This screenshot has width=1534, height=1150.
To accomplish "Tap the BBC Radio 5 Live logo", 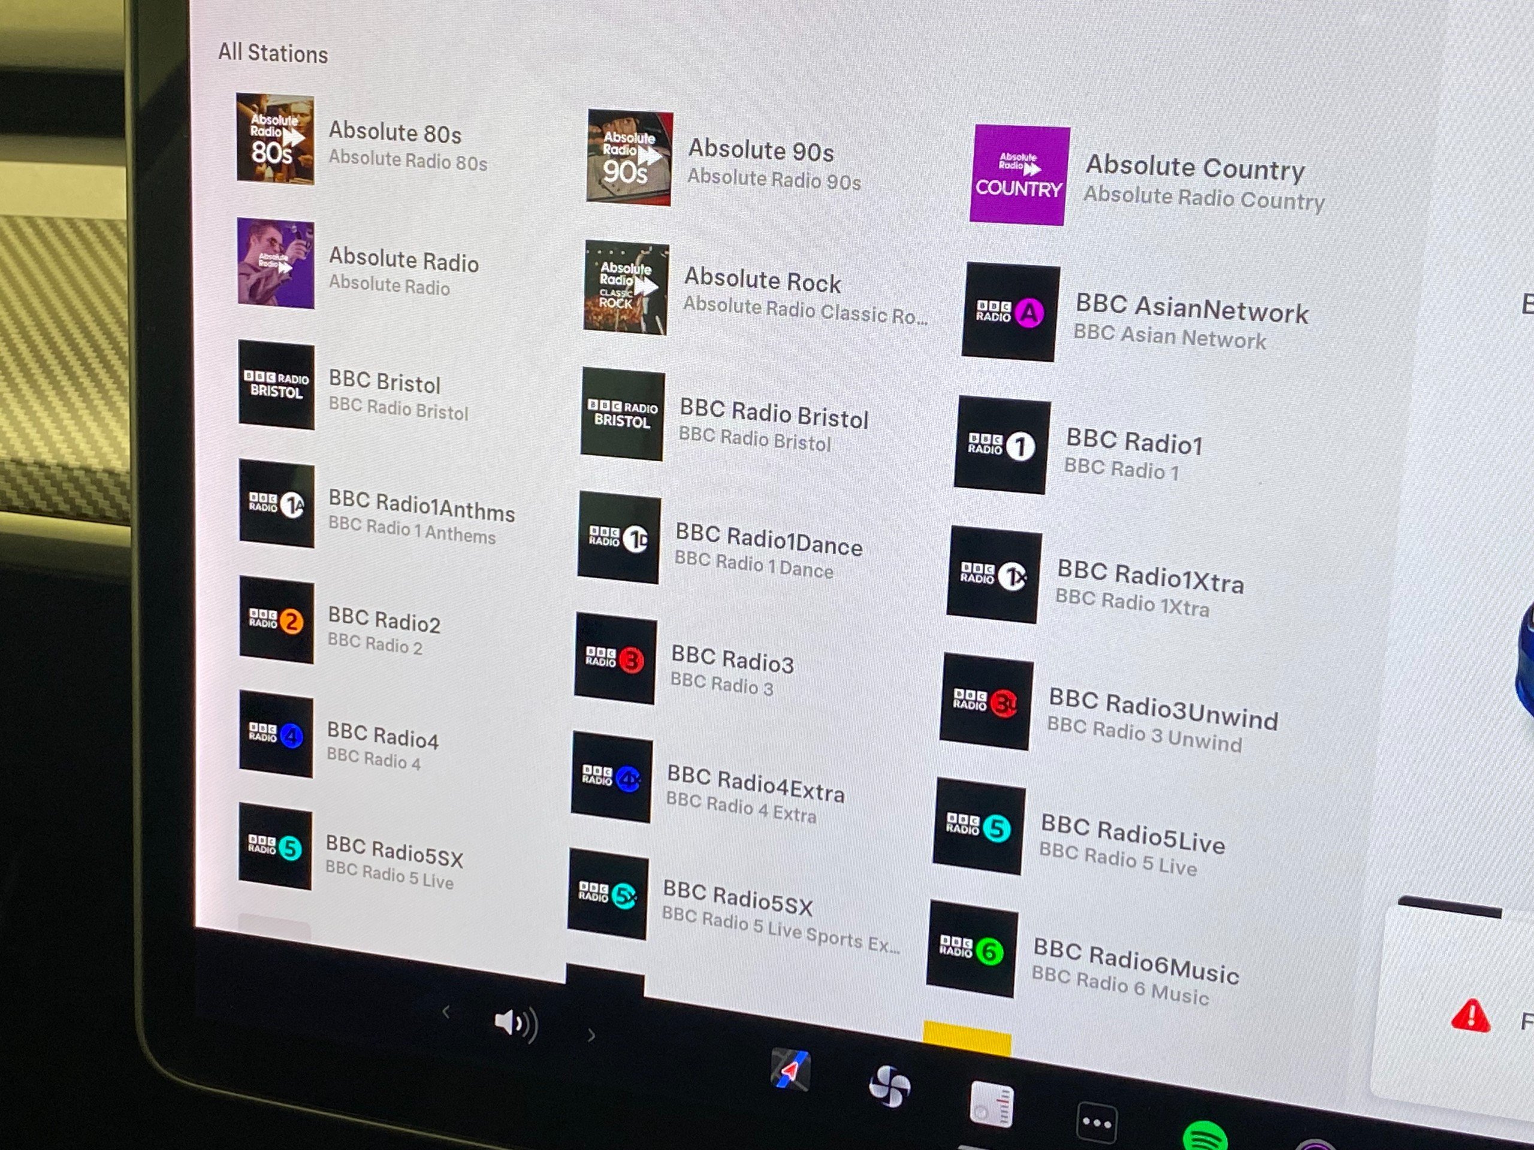I will point(979,828).
